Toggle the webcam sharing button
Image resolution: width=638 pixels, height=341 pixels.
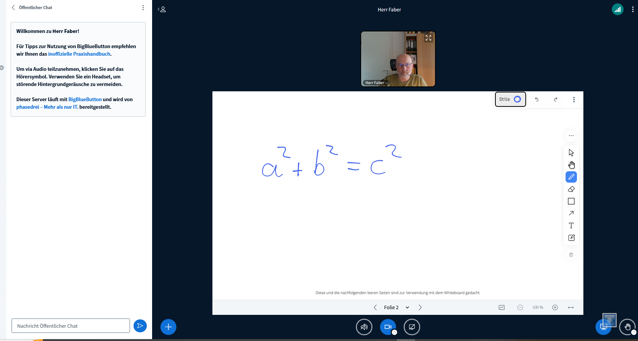pos(388,327)
